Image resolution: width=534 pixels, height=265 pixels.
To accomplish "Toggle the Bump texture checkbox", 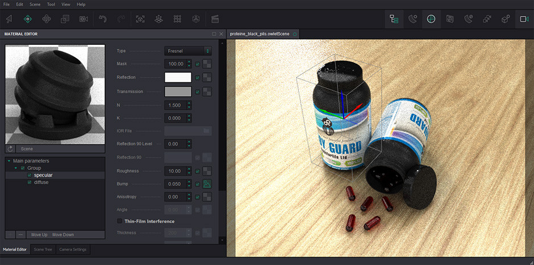I will click(197, 184).
